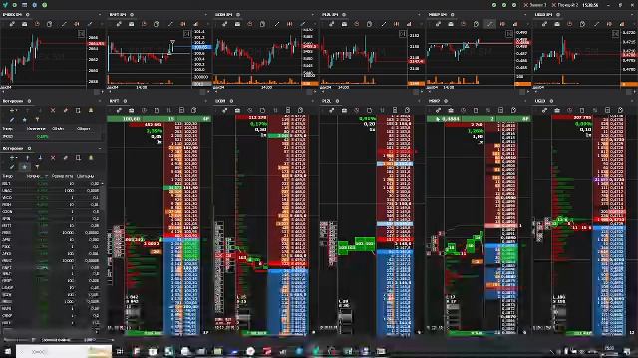Click first green connection status indicator in title bar
638x358 pixels.
[x=494, y=5]
